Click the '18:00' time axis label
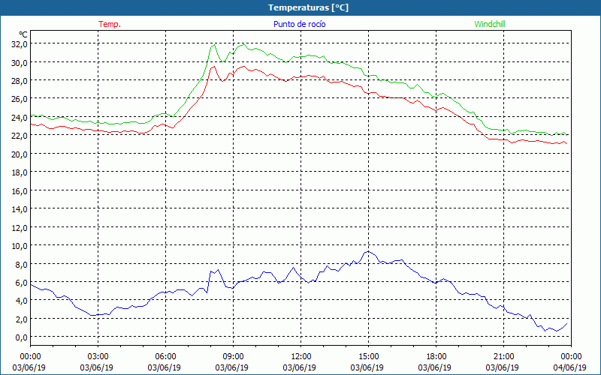The width and height of the screenshot is (601, 375). click(436, 357)
